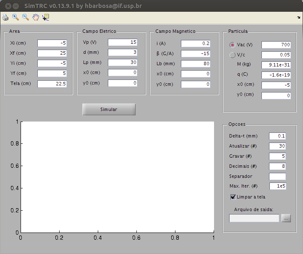Click the β (G/A) field
303x254 pixels.
196,53
